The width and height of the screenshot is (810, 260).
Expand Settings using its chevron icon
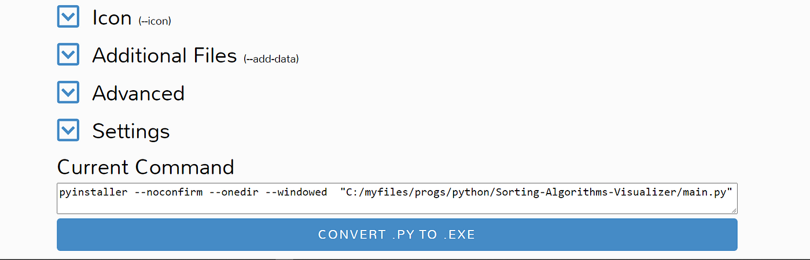tap(68, 130)
